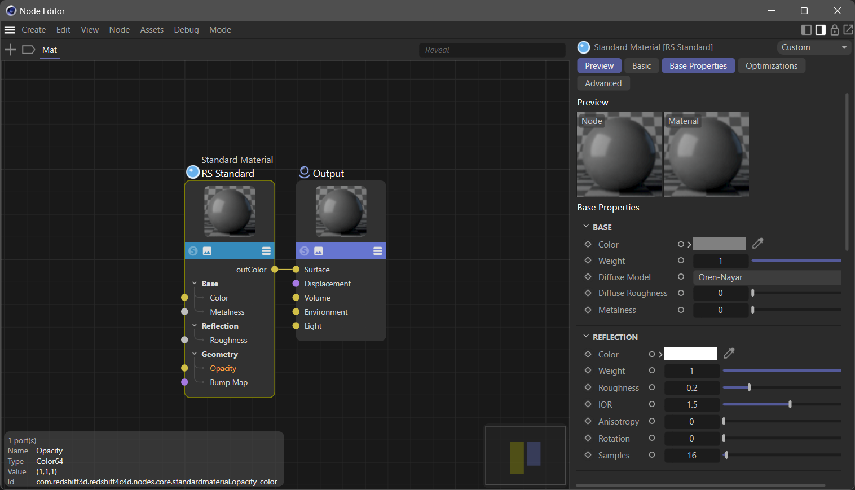This screenshot has width=855, height=490.
Task: Collapse the Geometry group in node
Action: tap(195, 354)
